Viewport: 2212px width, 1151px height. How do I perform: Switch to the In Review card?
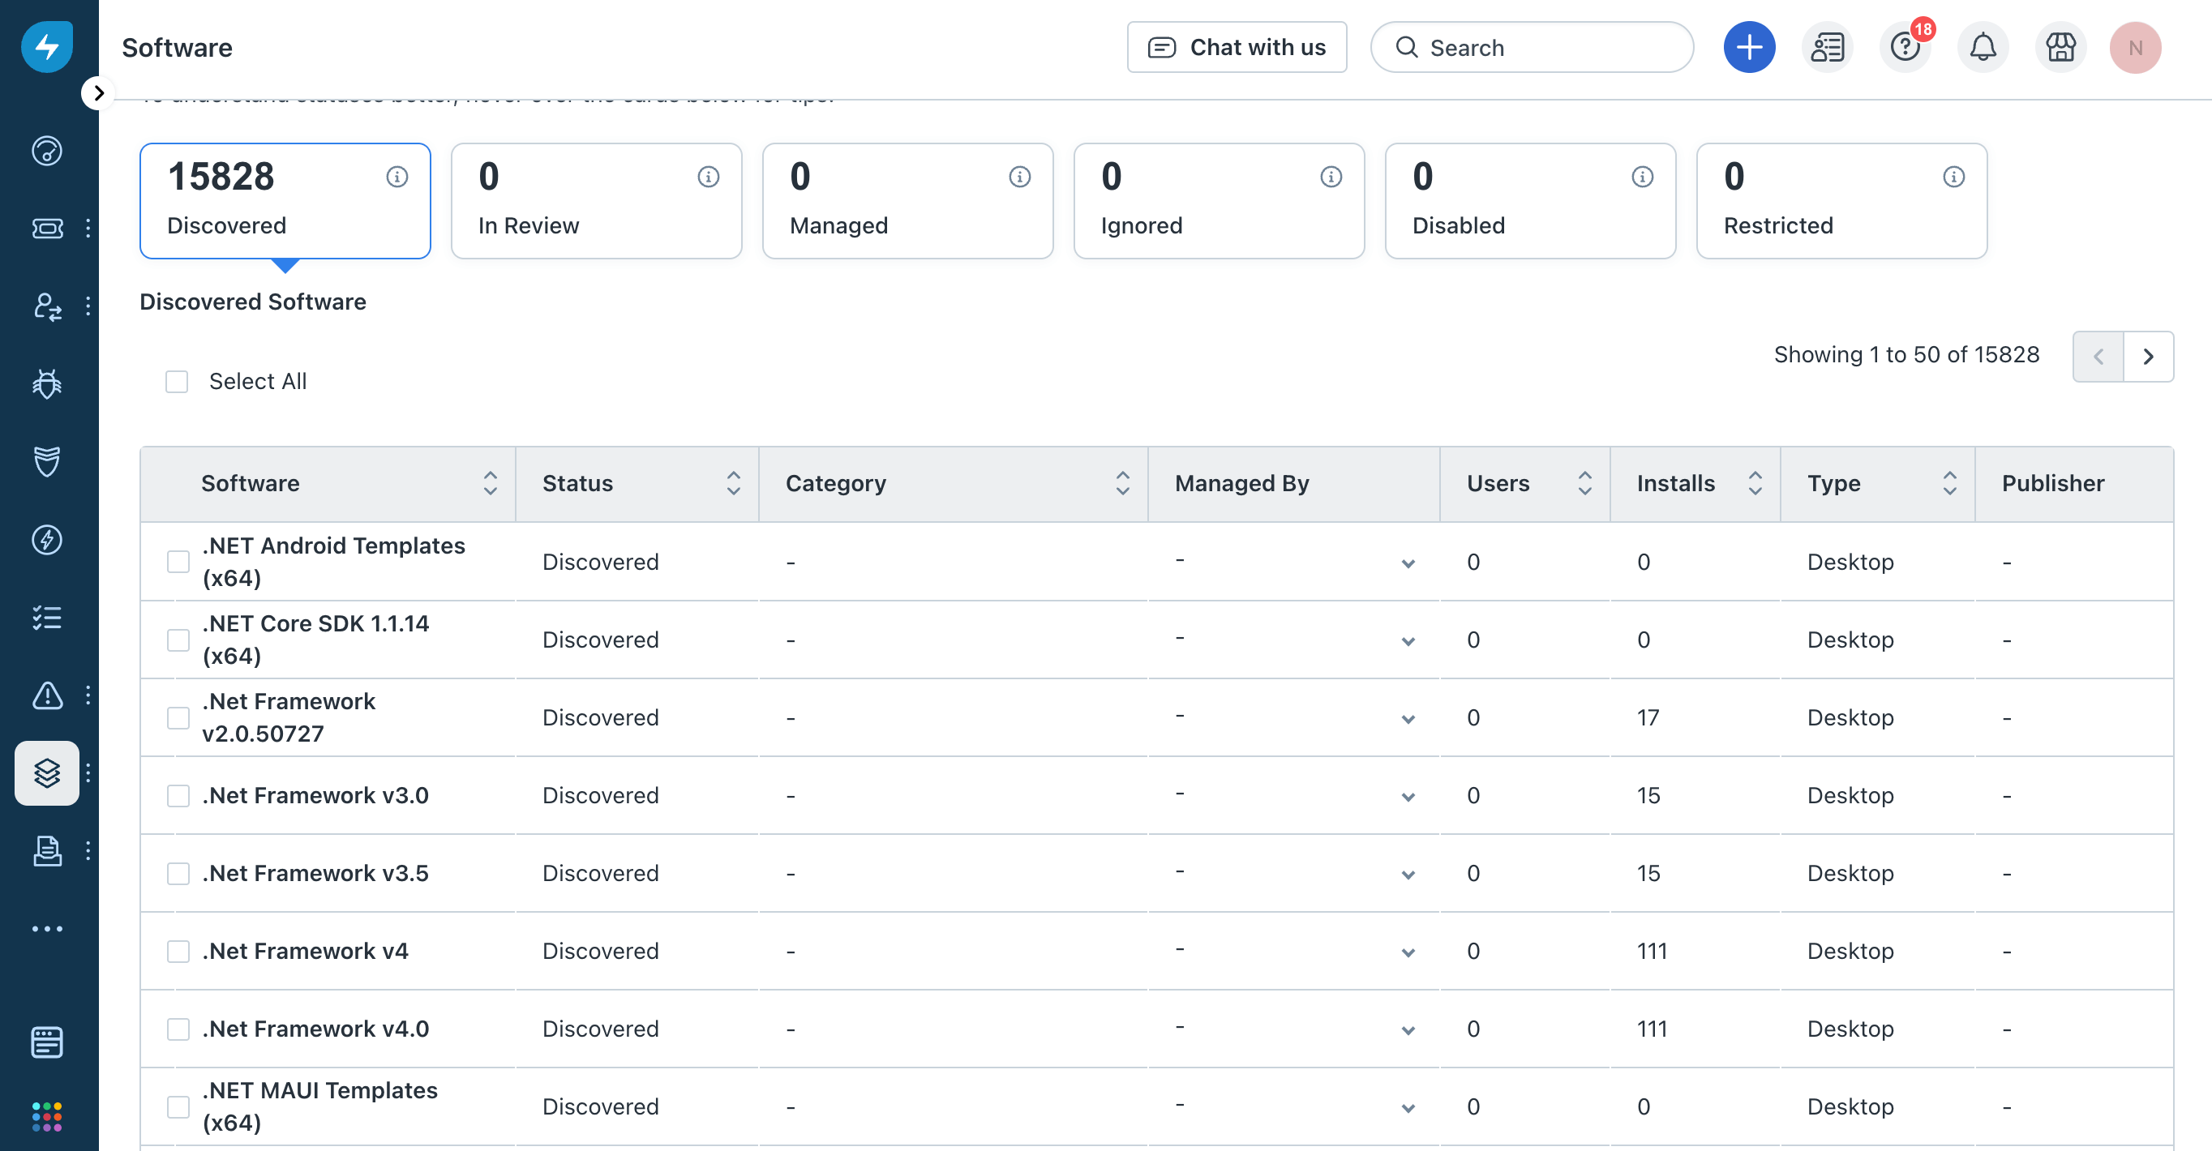click(596, 201)
